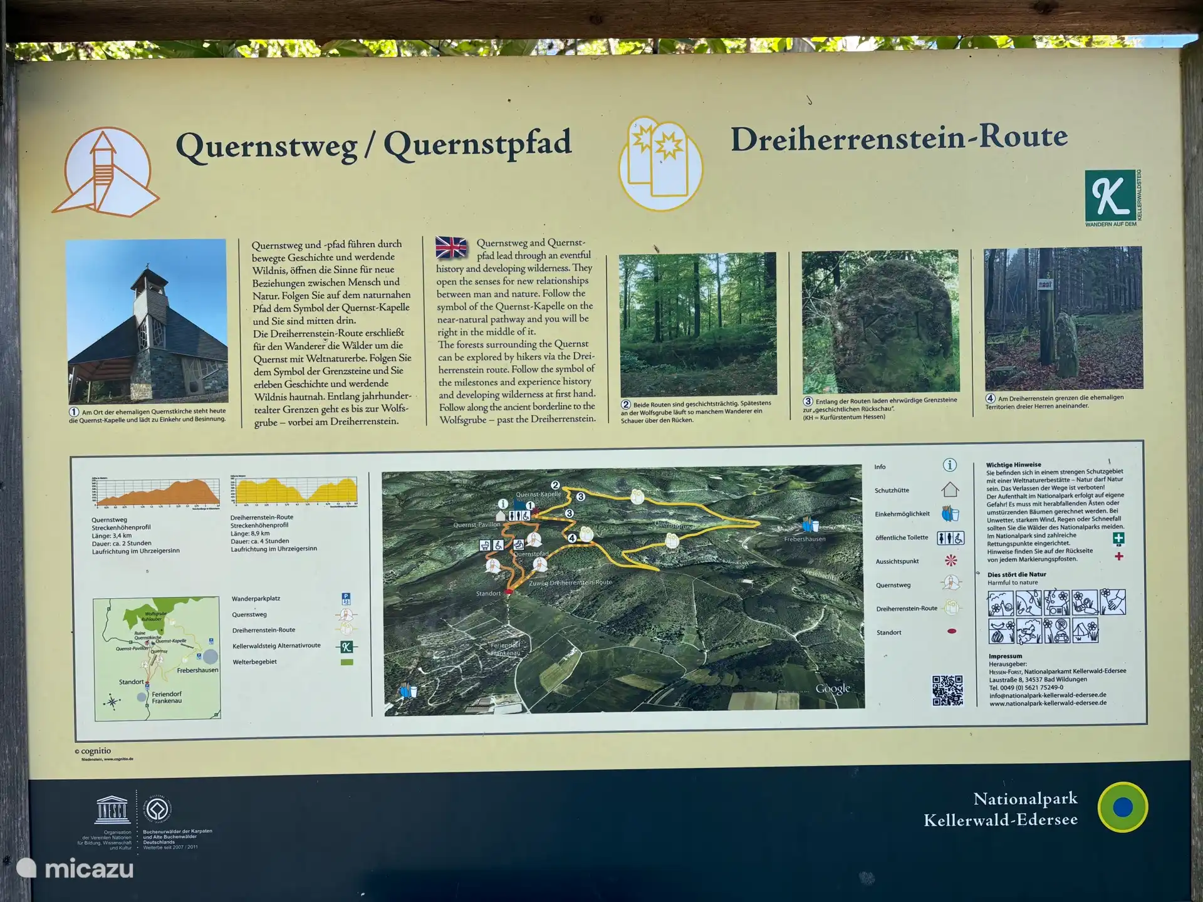Open the Dreiherrenstein forest photo numbered 4
1203x902 pixels.
[1063, 318]
